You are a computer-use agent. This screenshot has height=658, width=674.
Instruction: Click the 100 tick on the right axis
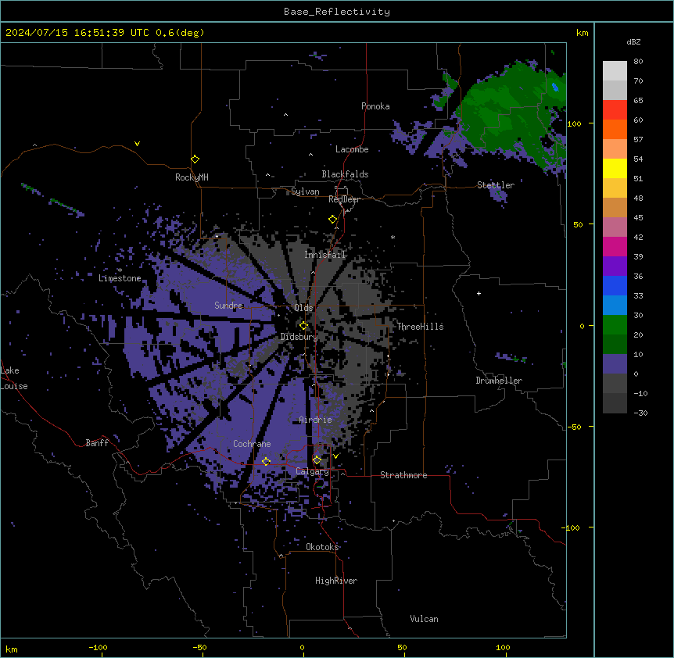click(x=574, y=123)
